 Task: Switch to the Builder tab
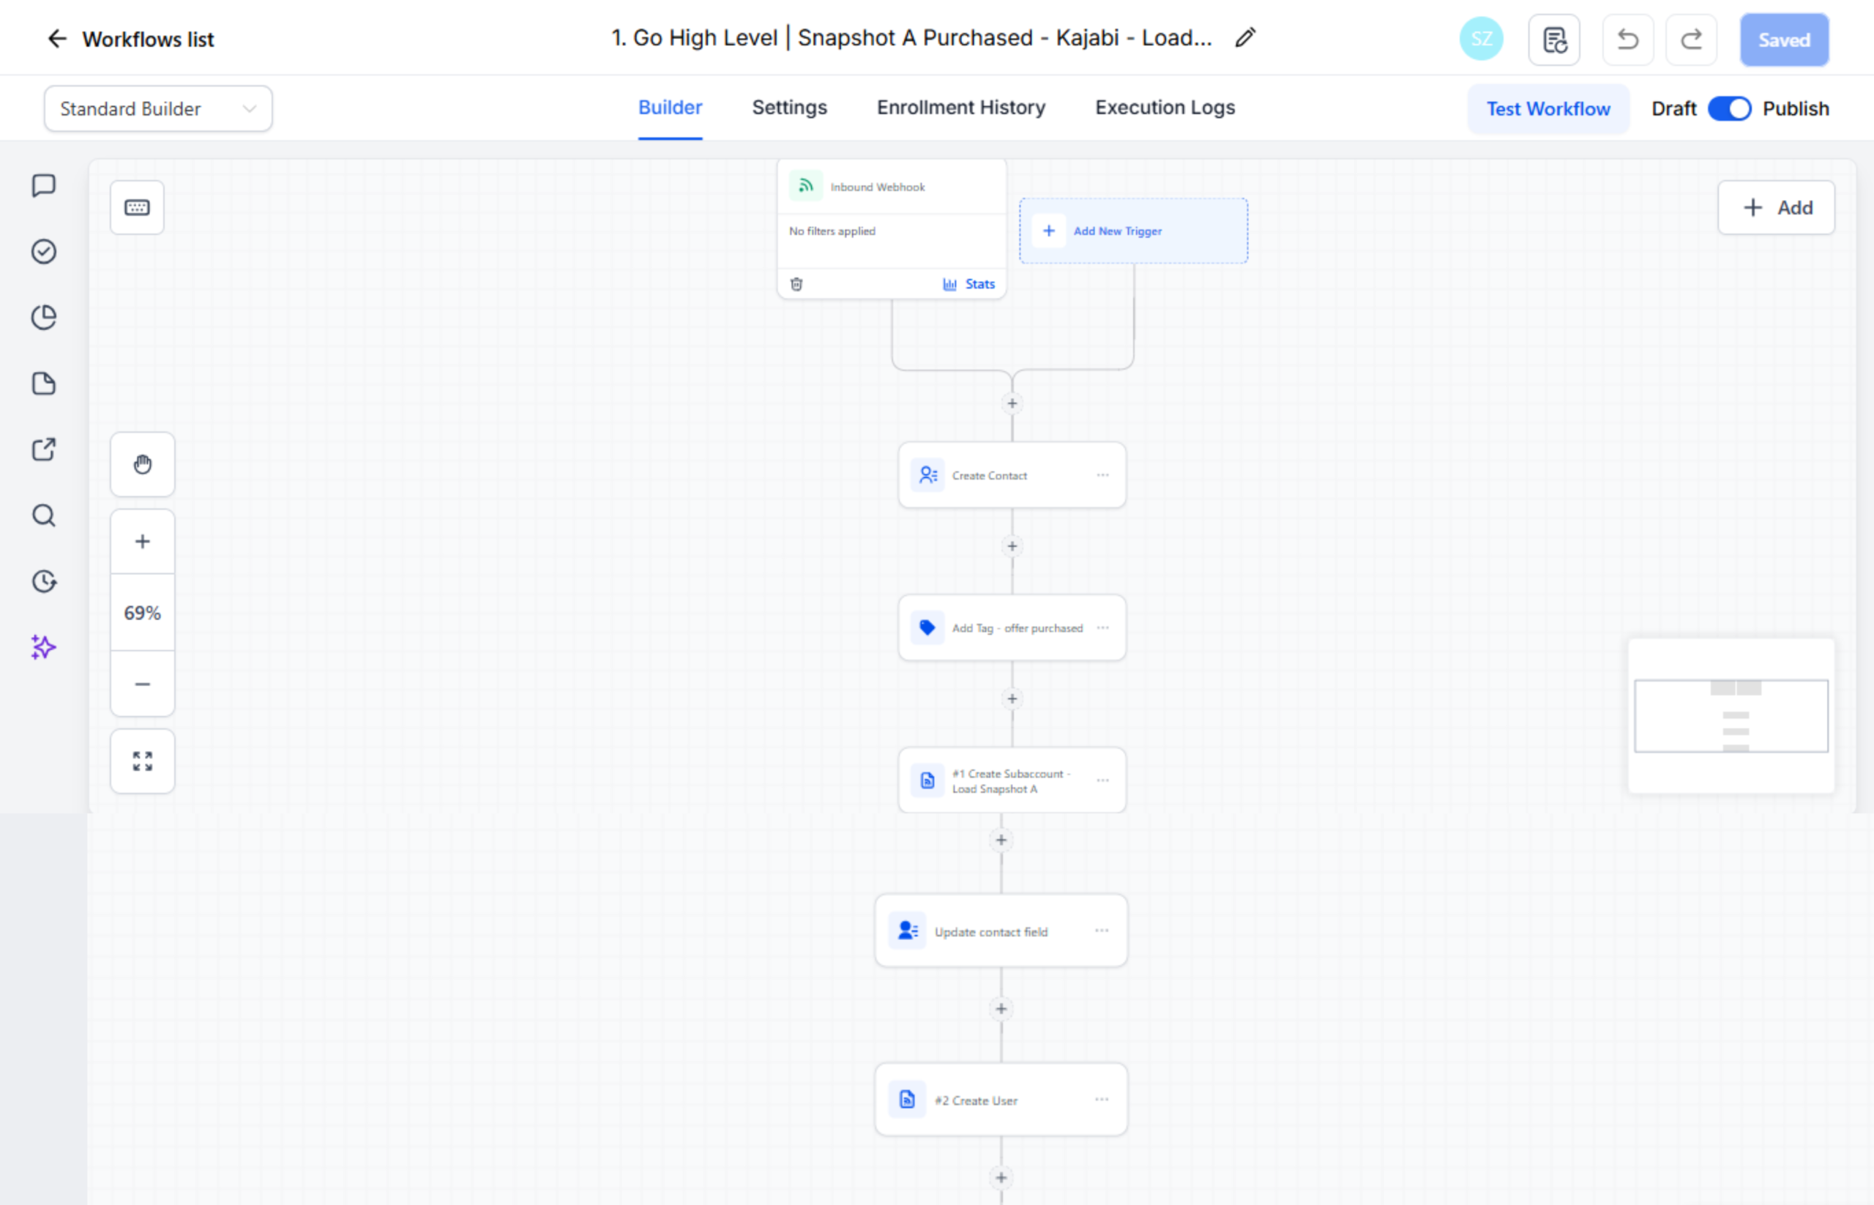[x=670, y=108]
